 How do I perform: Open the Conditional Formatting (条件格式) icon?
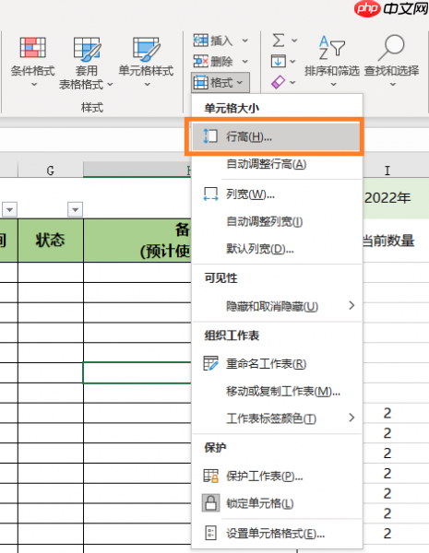32,48
